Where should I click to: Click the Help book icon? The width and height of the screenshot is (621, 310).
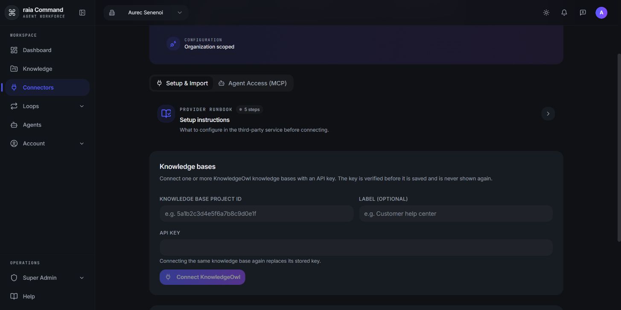(x=14, y=296)
